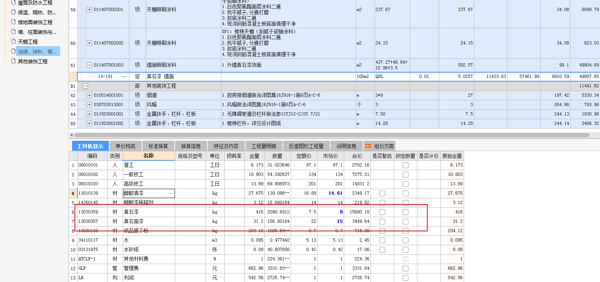Toggle 锁定数量 checkbox for 一般技工
The height and width of the screenshot is (282, 600).
[x=406, y=175]
